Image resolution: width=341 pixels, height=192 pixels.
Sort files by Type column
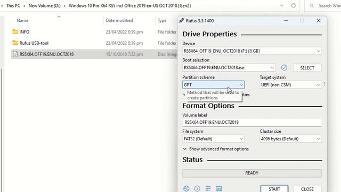[x=162, y=21]
